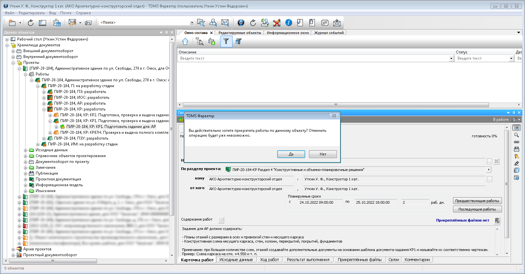Expand the Архив проектов node
This screenshot has height=274, width=525.
[13, 249]
